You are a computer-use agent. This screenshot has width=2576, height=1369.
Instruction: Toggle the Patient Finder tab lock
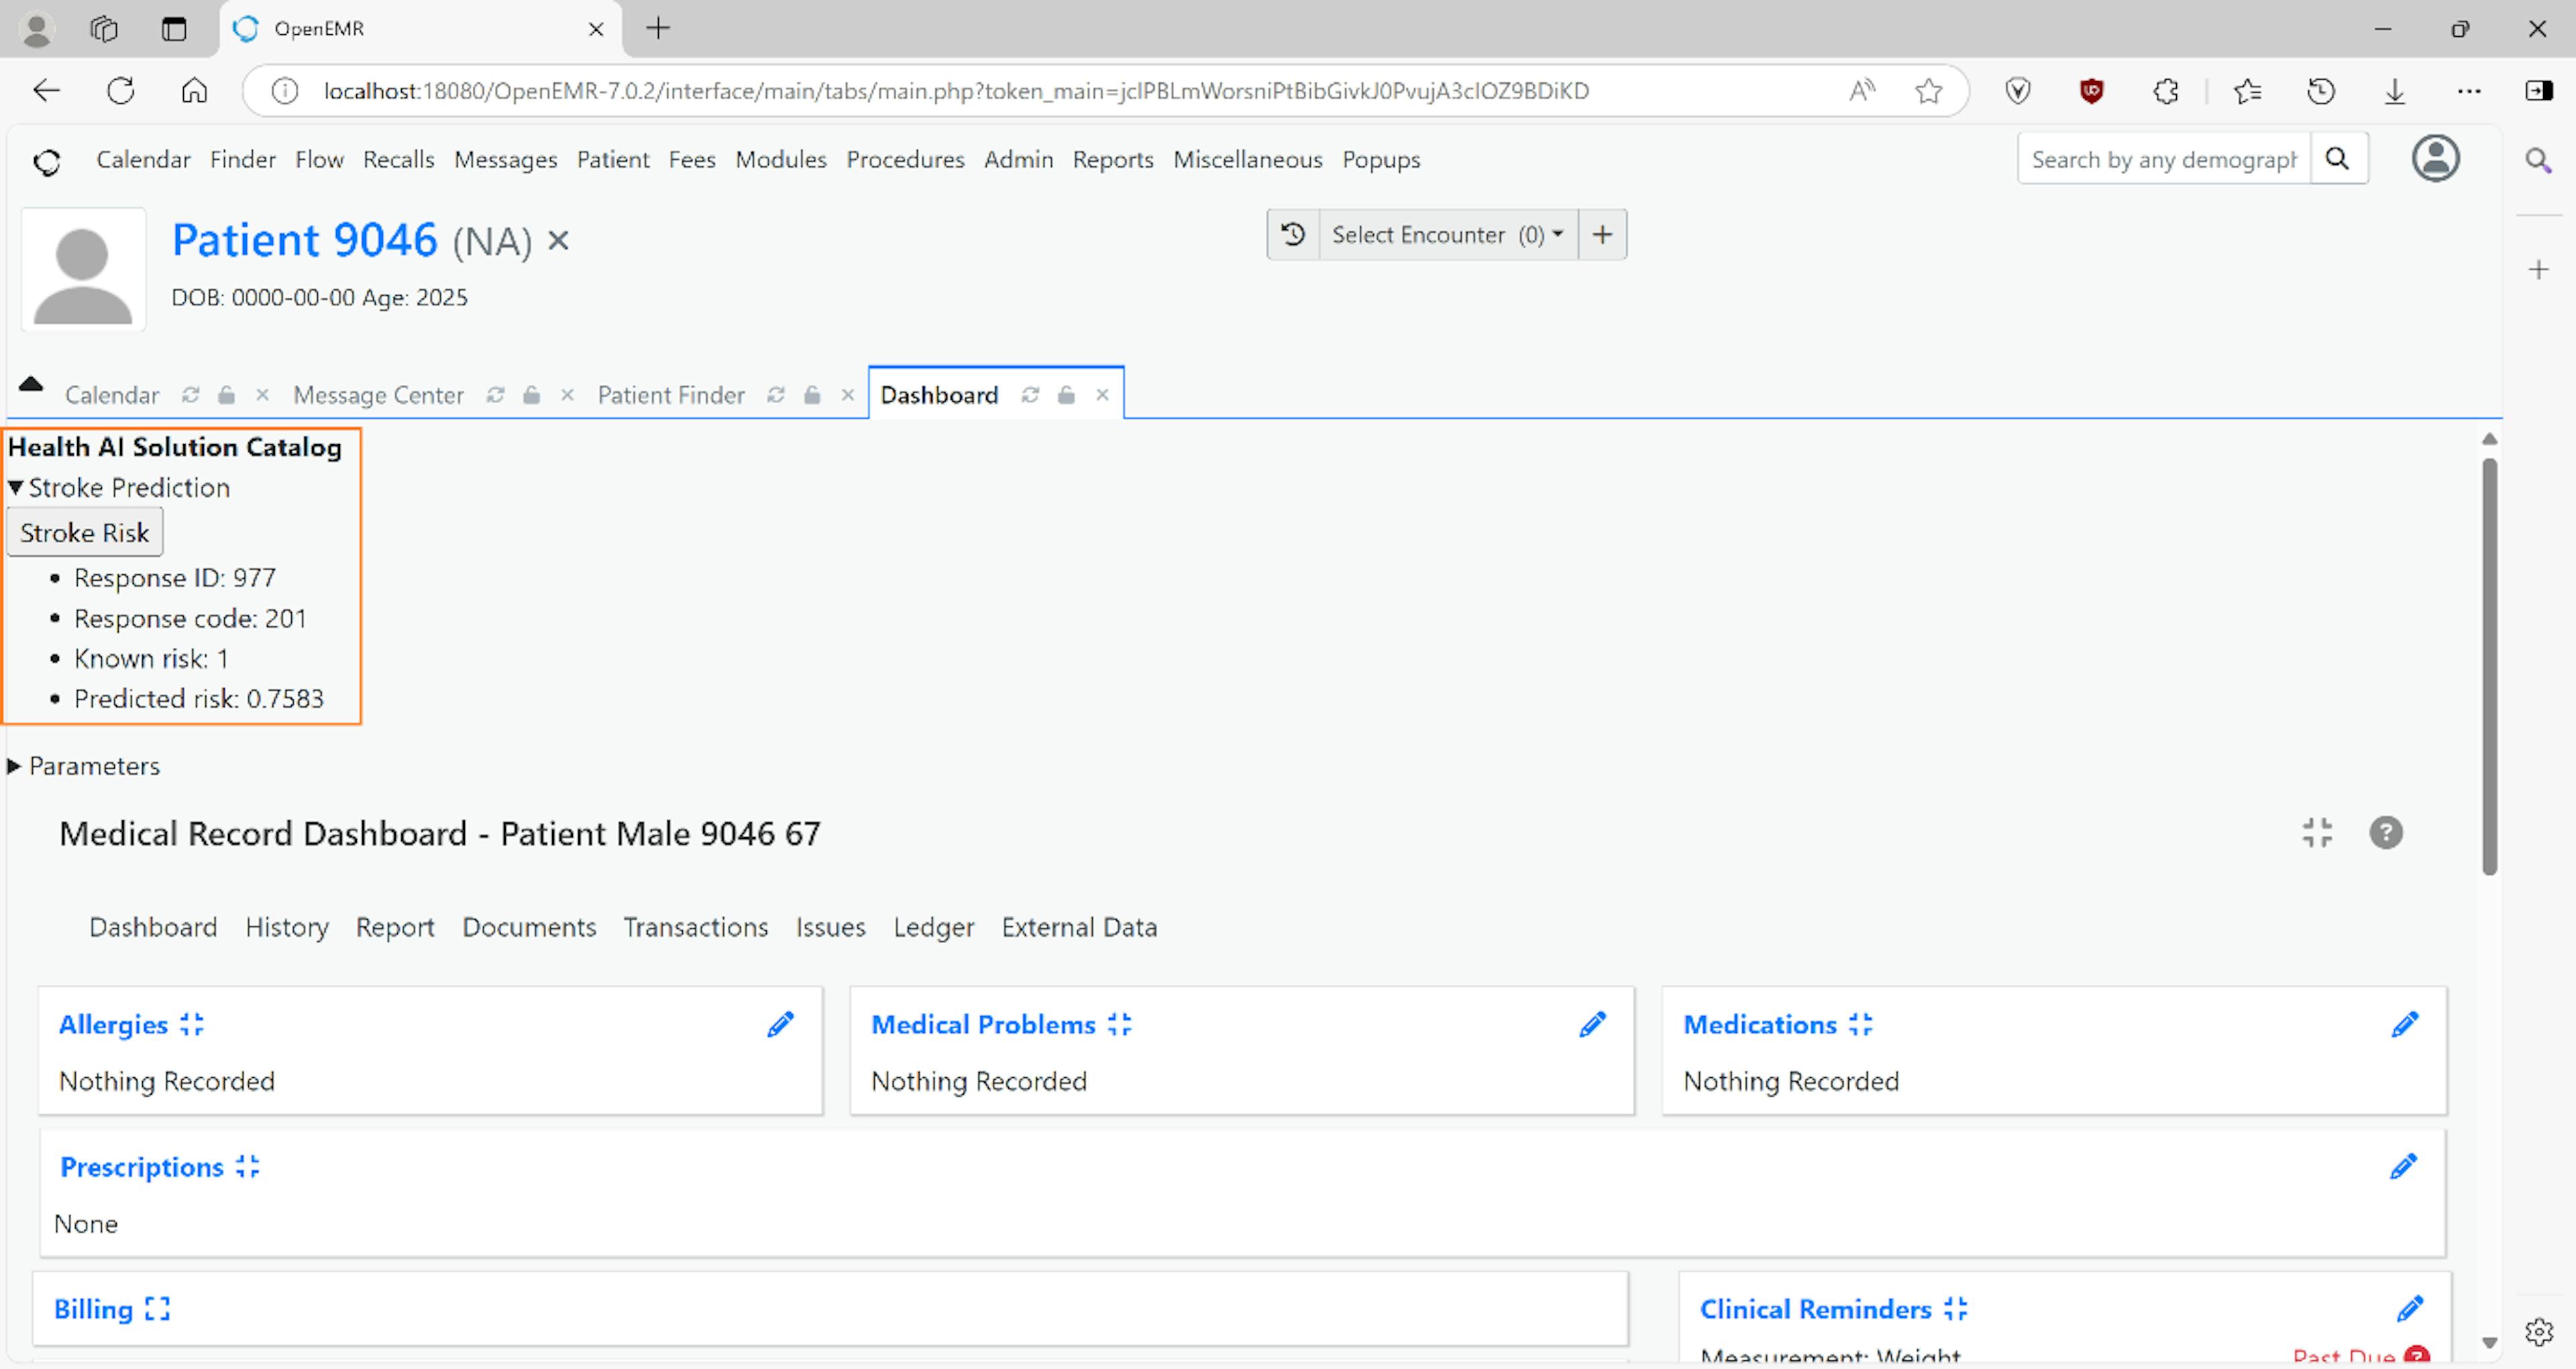point(812,395)
